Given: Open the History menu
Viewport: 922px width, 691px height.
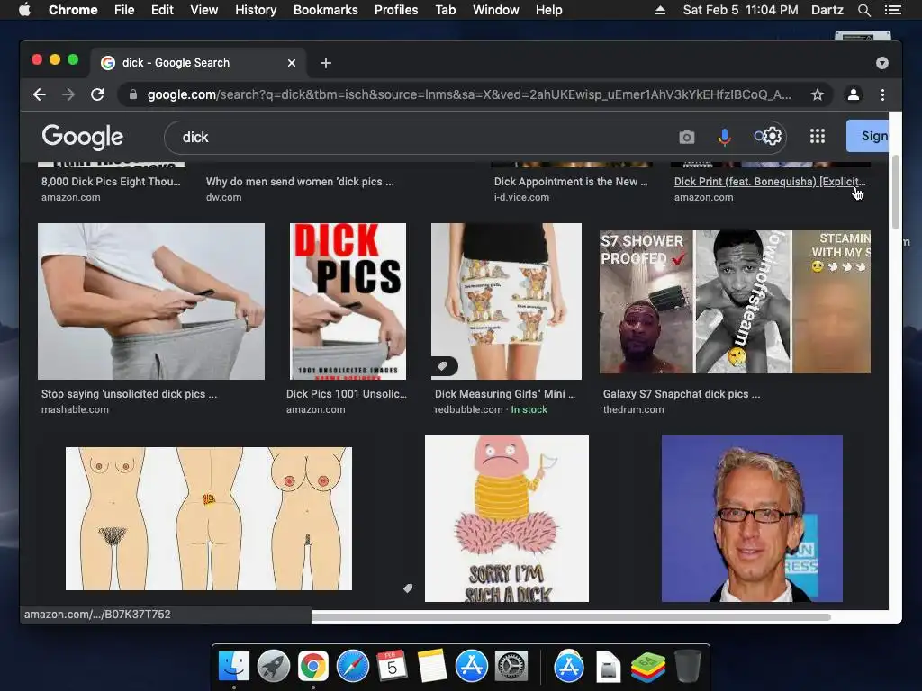Looking at the screenshot, I should (x=256, y=10).
